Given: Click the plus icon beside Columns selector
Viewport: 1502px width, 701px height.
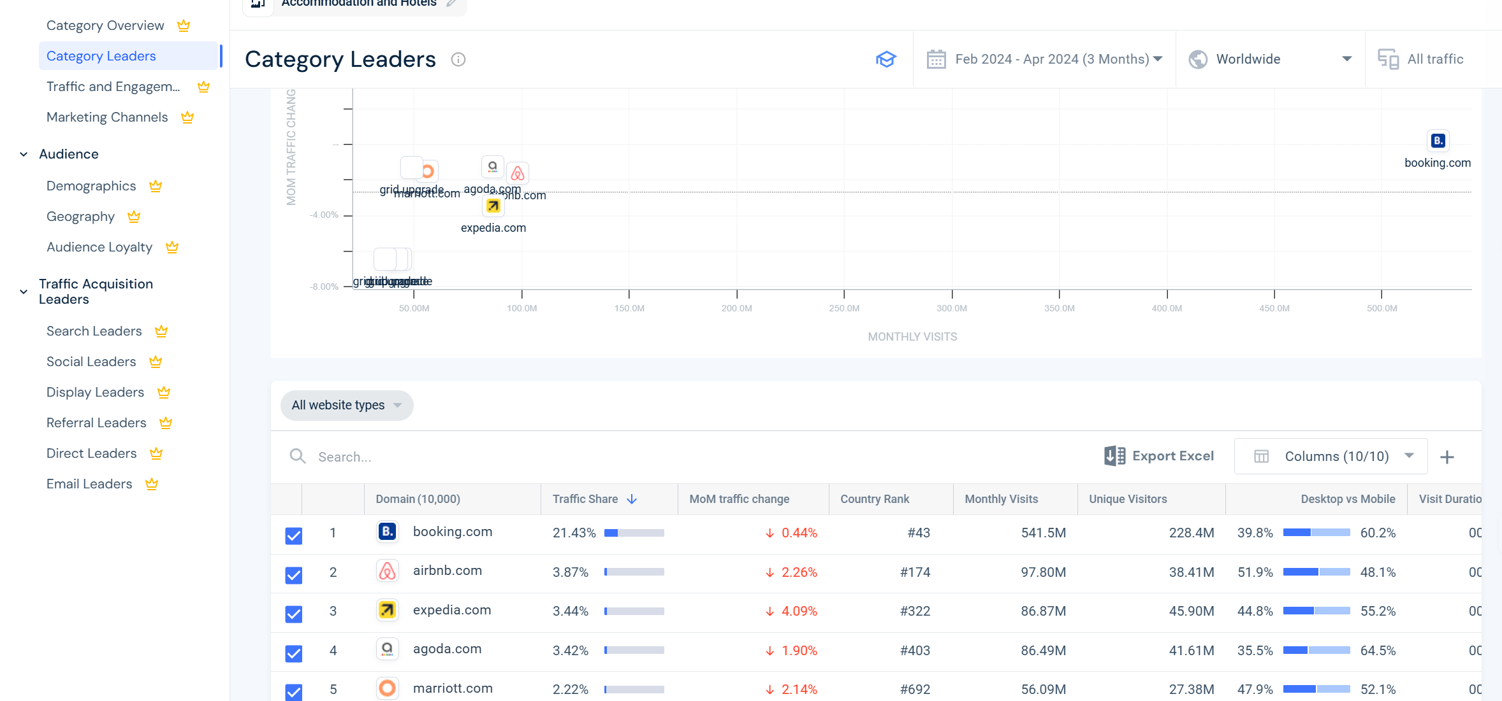Looking at the screenshot, I should coord(1447,457).
